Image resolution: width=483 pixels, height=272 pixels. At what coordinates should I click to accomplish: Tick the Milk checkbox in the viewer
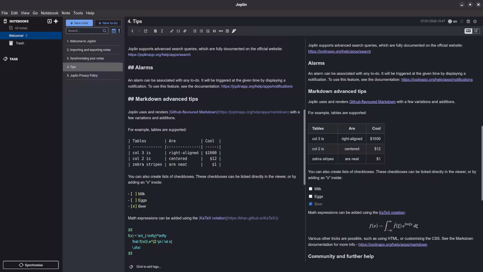(x=311, y=189)
